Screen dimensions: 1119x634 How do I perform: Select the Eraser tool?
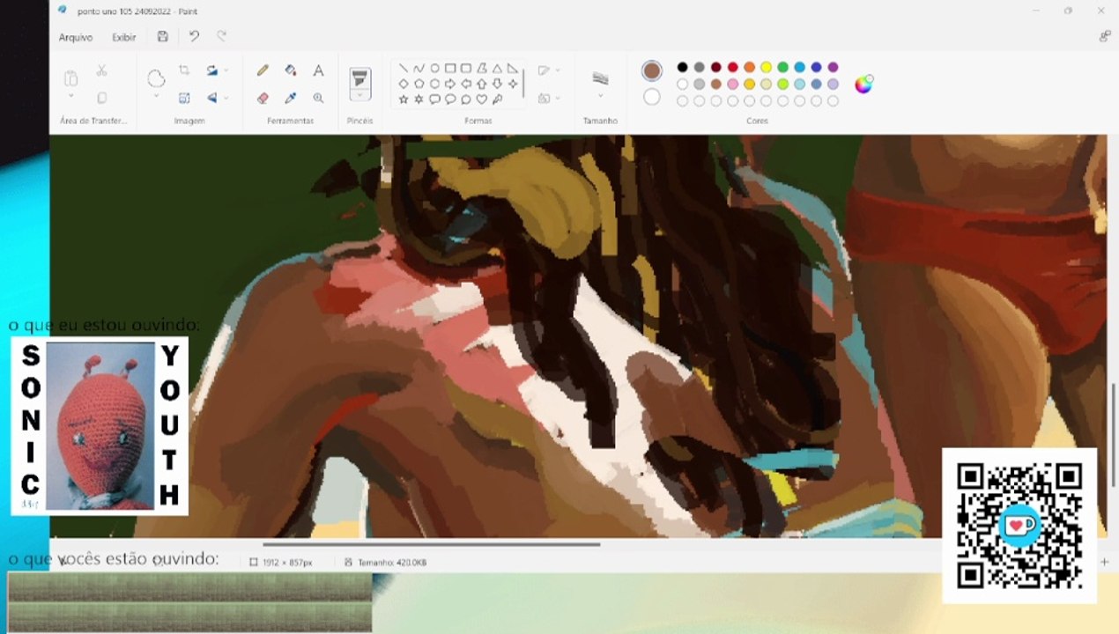pyautogui.click(x=263, y=98)
